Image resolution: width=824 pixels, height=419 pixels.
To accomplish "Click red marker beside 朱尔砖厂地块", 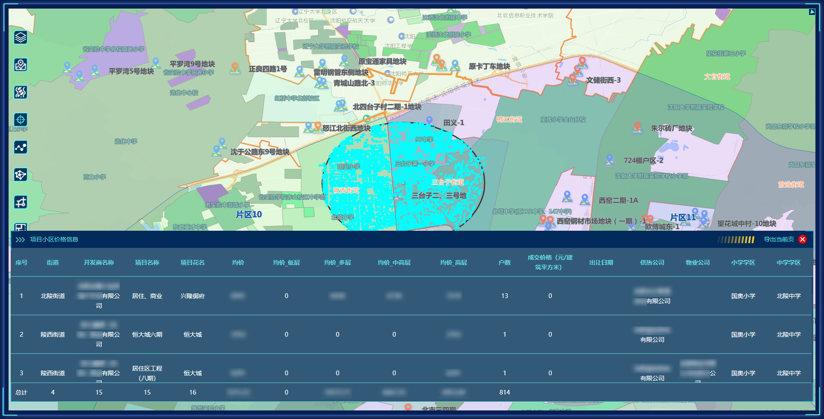I will pos(637,127).
